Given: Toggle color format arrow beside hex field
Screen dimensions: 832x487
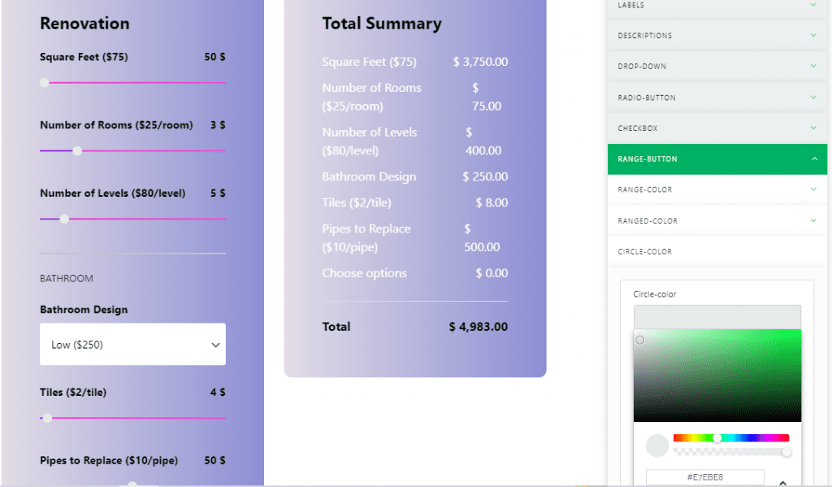Looking at the screenshot, I should (x=782, y=482).
